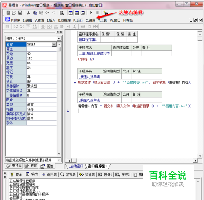Close the property panel with x button
The image size is (204, 200).
[x=61, y=32]
